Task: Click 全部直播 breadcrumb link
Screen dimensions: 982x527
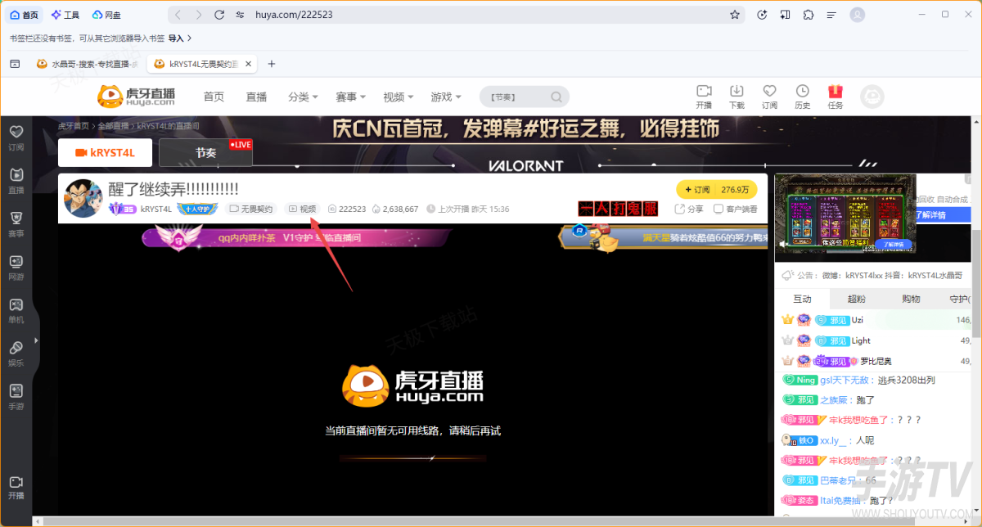Action: [114, 126]
